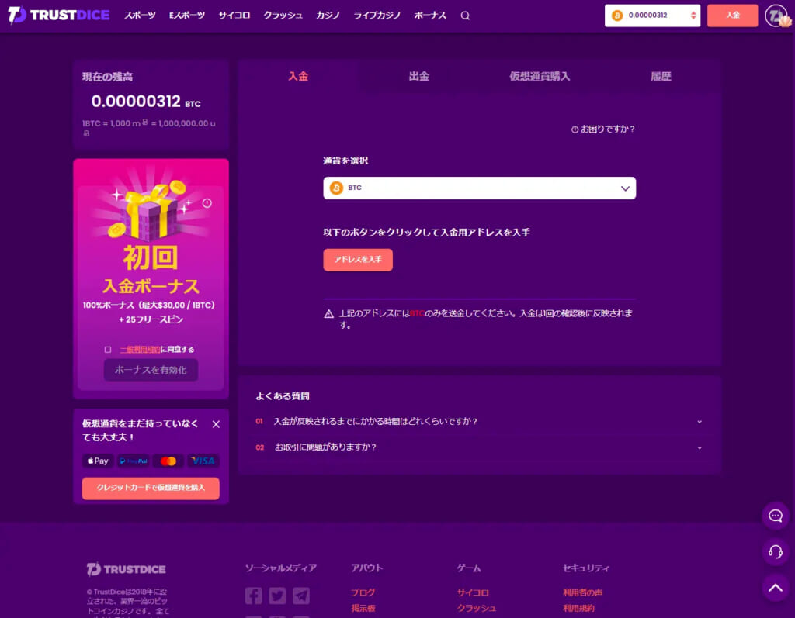Switch to the 入金 tab
Image resolution: width=795 pixels, height=618 pixels.
(x=298, y=77)
